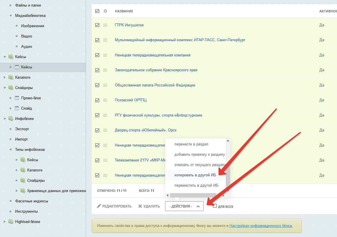The height and width of the screenshot is (237, 337).
Task: Choose копировать в другой ИБ from the menu
Action: 195,175
